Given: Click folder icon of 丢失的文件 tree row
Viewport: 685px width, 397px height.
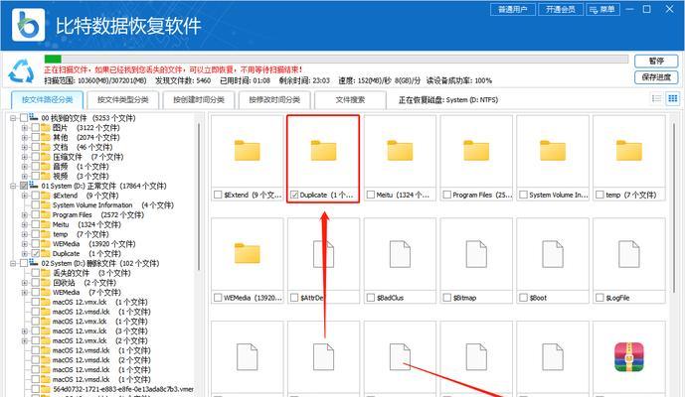Looking at the screenshot, I should 46,273.
